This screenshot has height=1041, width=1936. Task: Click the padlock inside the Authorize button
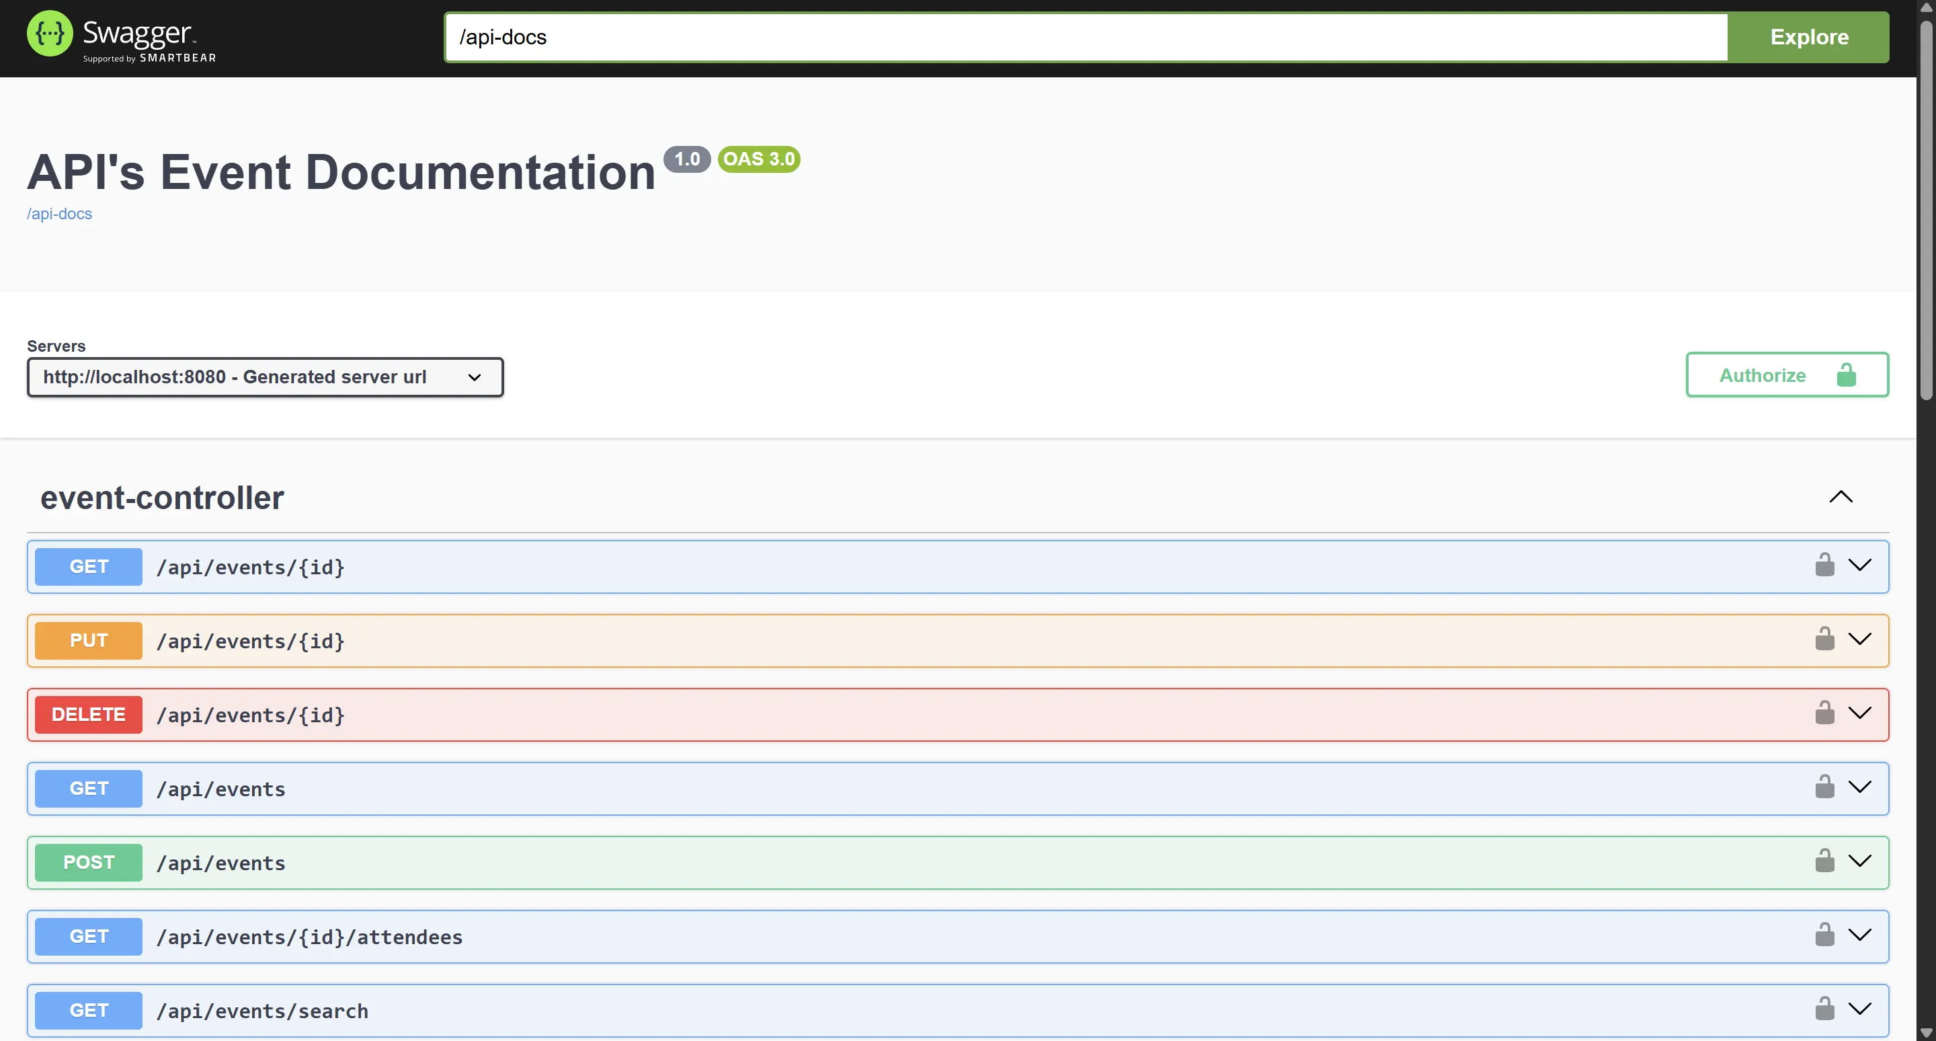tap(1847, 375)
